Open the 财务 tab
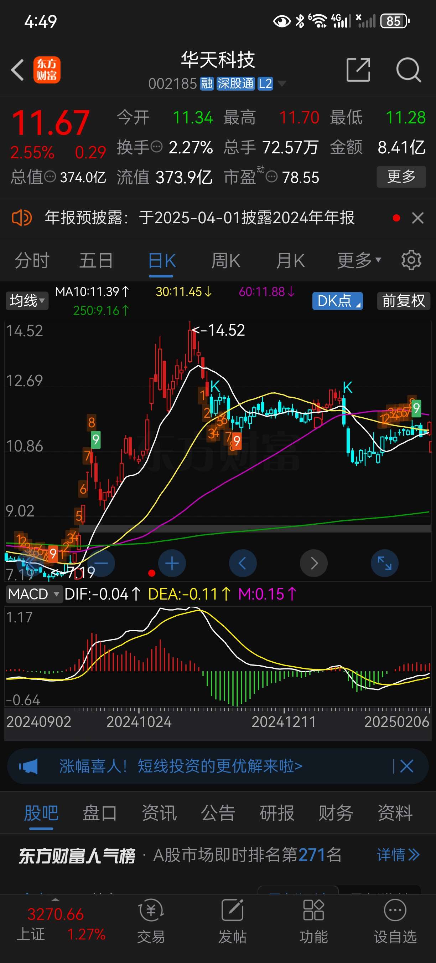Screen dimensions: 436x963 [336, 813]
